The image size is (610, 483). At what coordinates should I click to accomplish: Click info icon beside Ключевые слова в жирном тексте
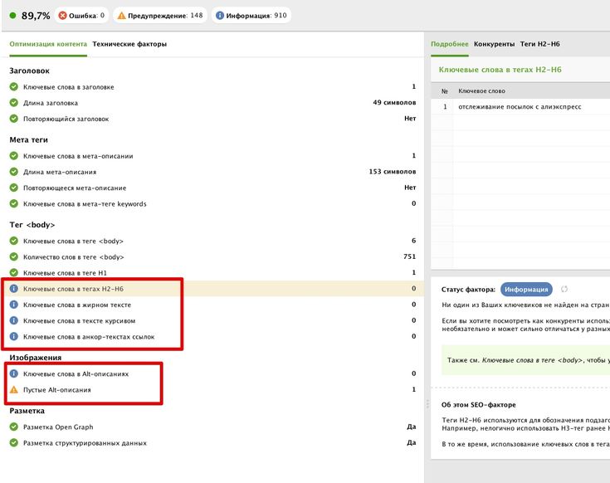(x=14, y=305)
